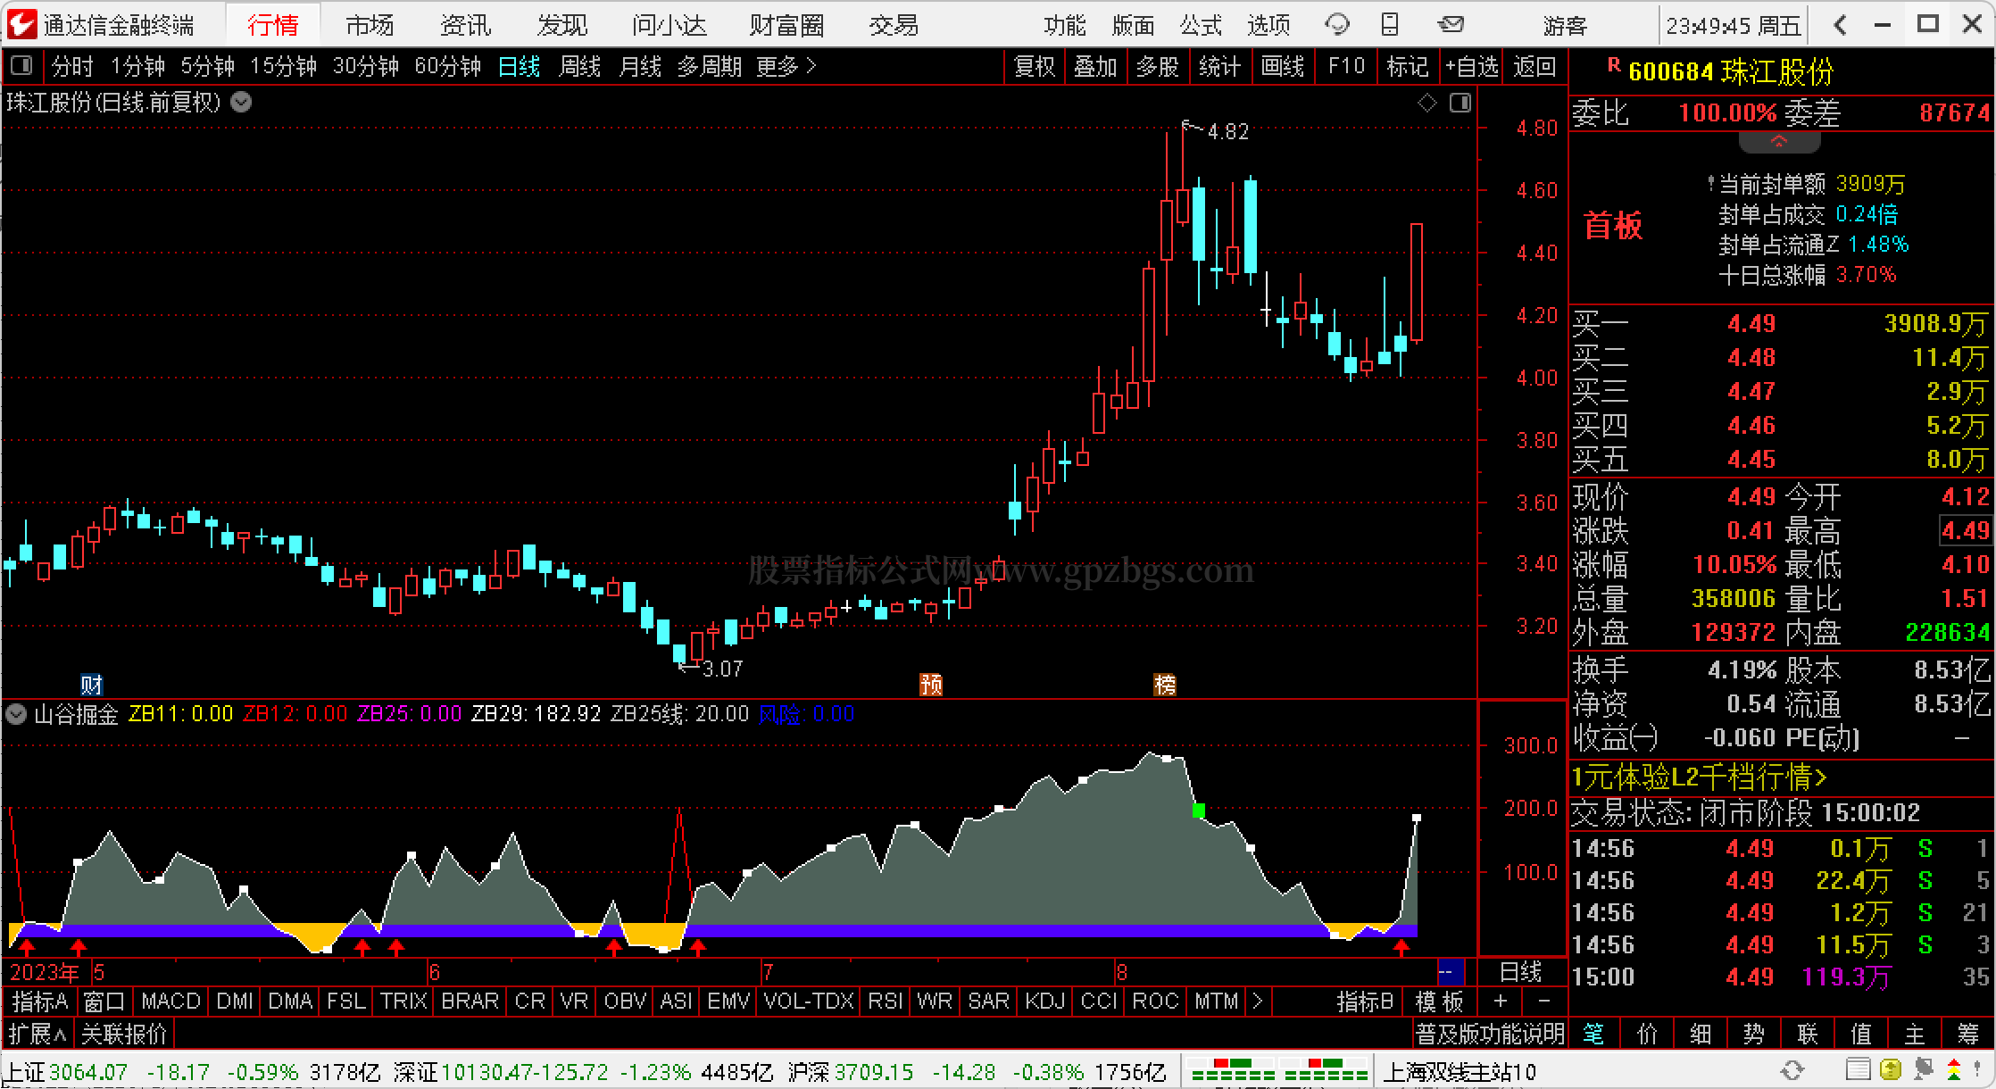The image size is (1996, 1089).
Task: Switch to 30分钟 period
Action: click(365, 66)
